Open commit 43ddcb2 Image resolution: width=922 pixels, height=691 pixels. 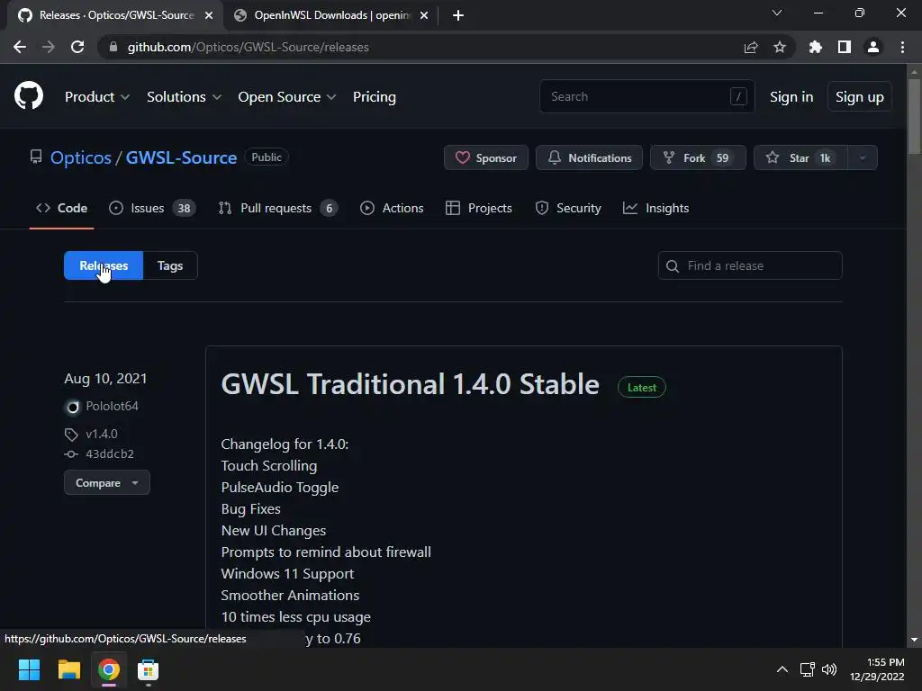click(x=109, y=453)
